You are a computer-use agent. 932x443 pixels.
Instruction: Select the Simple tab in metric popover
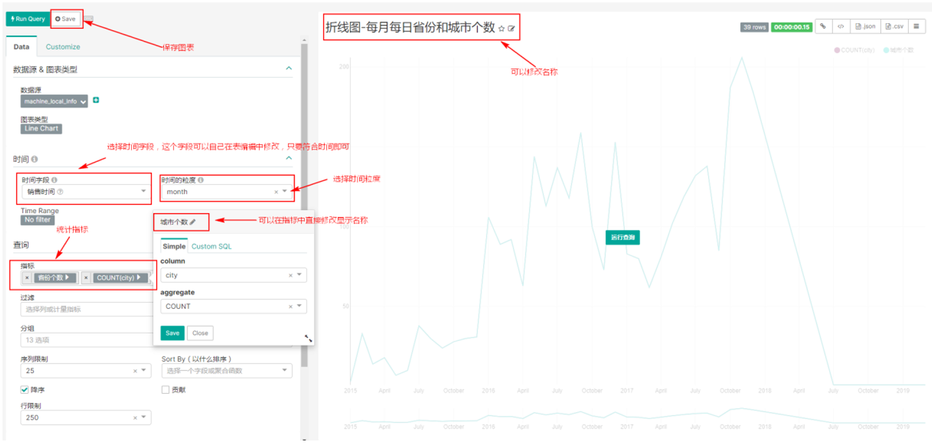(x=174, y=246)
